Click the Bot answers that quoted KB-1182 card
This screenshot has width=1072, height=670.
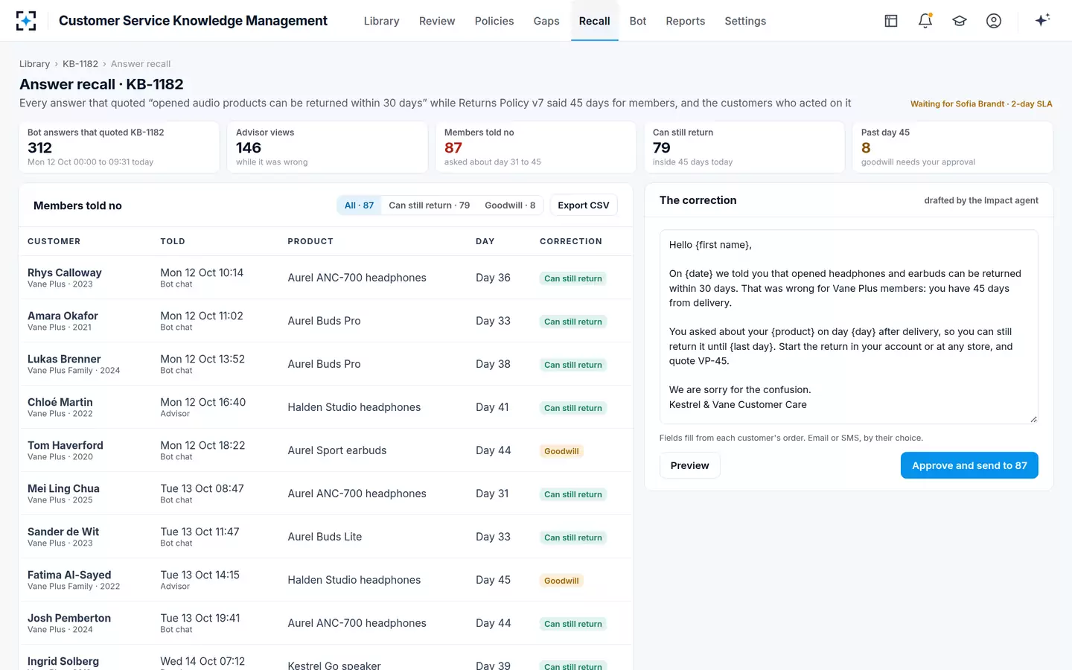coord(119,147)
